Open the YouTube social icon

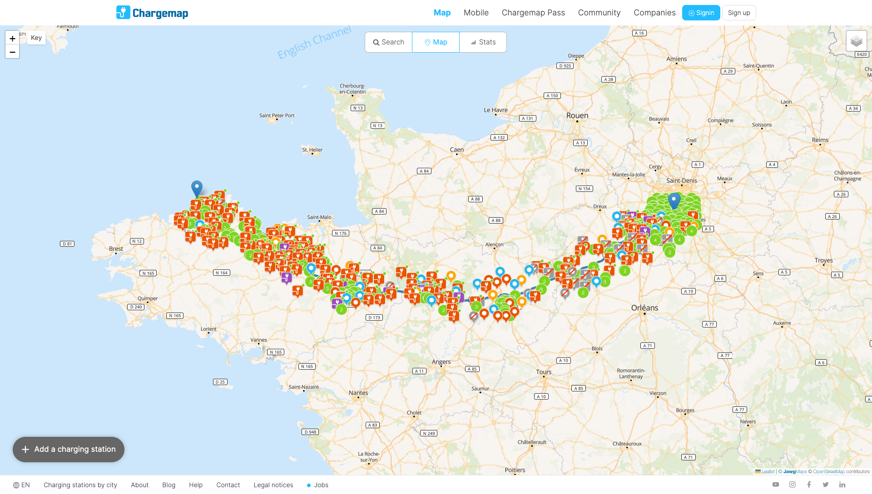776,484
